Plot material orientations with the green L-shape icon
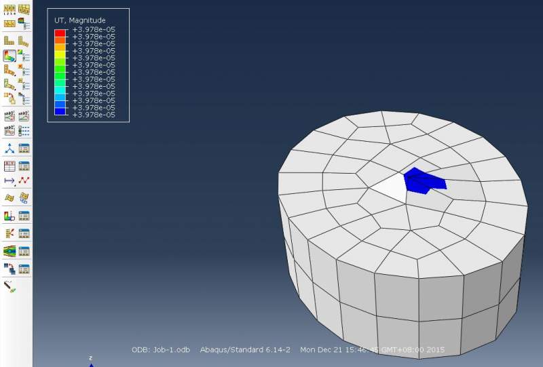543x367 pixels. (10, 85)
